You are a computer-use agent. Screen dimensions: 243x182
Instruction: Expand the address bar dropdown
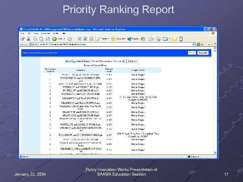click(x=194, y=44)
